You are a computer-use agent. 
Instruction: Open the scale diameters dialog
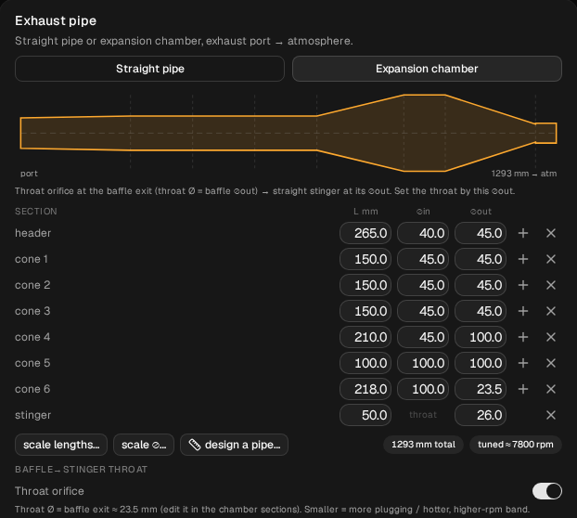(144, 445)
